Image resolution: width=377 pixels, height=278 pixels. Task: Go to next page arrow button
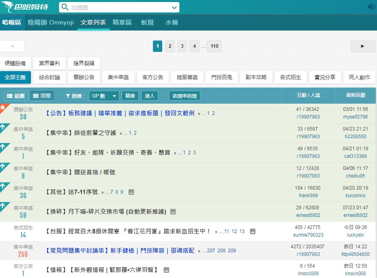coord(363,46)
